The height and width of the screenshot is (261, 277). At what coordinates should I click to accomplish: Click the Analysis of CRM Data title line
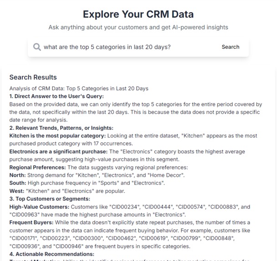pyautogui.click(x=79, y=88)
